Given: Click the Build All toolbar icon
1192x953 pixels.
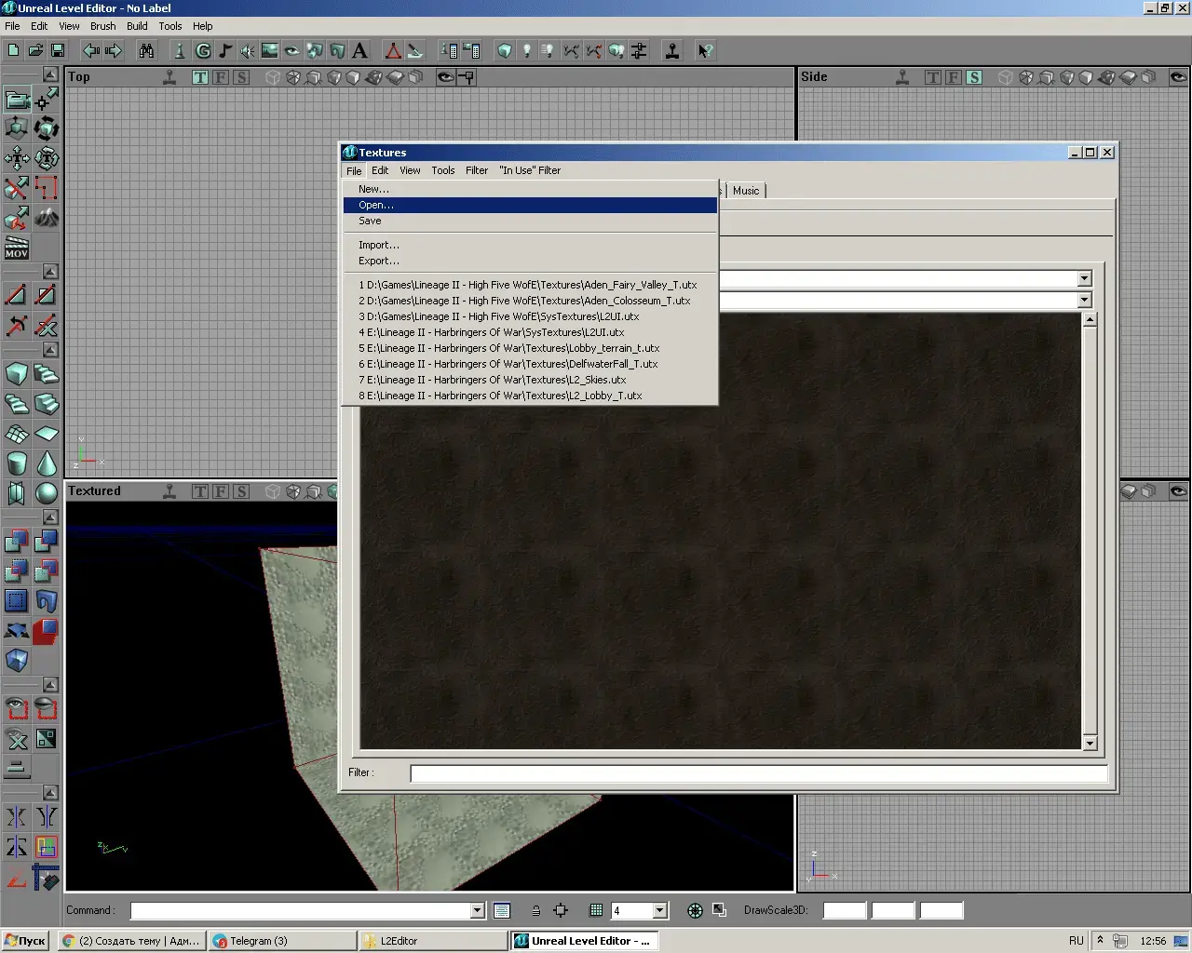Looking at the screenshot, I should pos(616,50).
